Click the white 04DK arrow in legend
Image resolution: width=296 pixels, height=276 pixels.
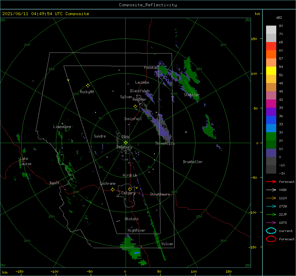tap(271, 190)
